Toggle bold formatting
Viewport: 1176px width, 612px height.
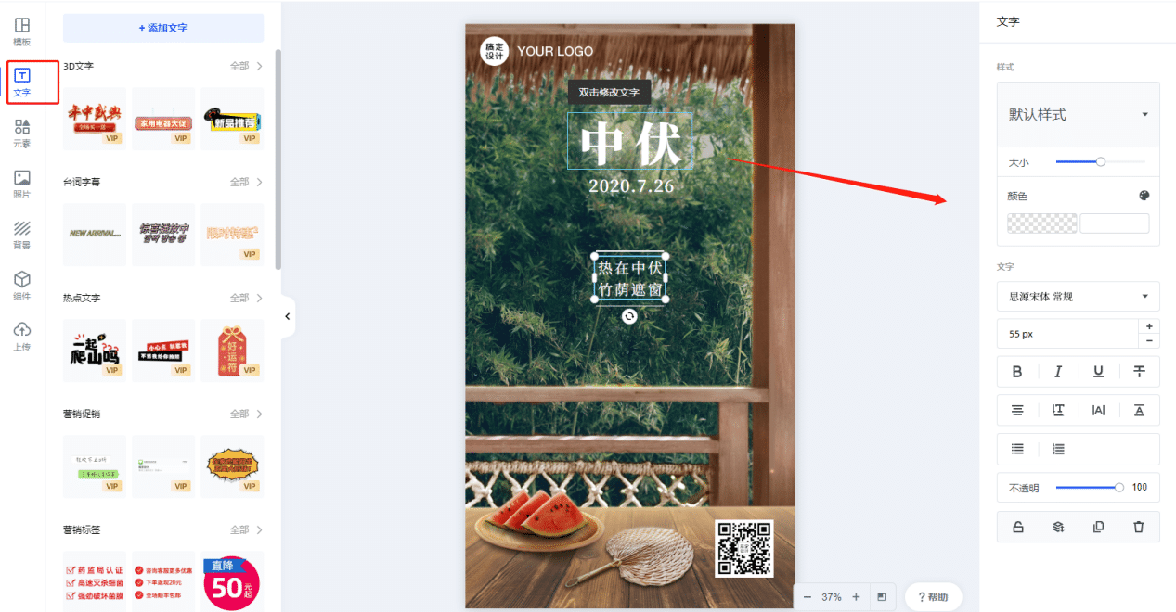click(x=1017, y=372)
